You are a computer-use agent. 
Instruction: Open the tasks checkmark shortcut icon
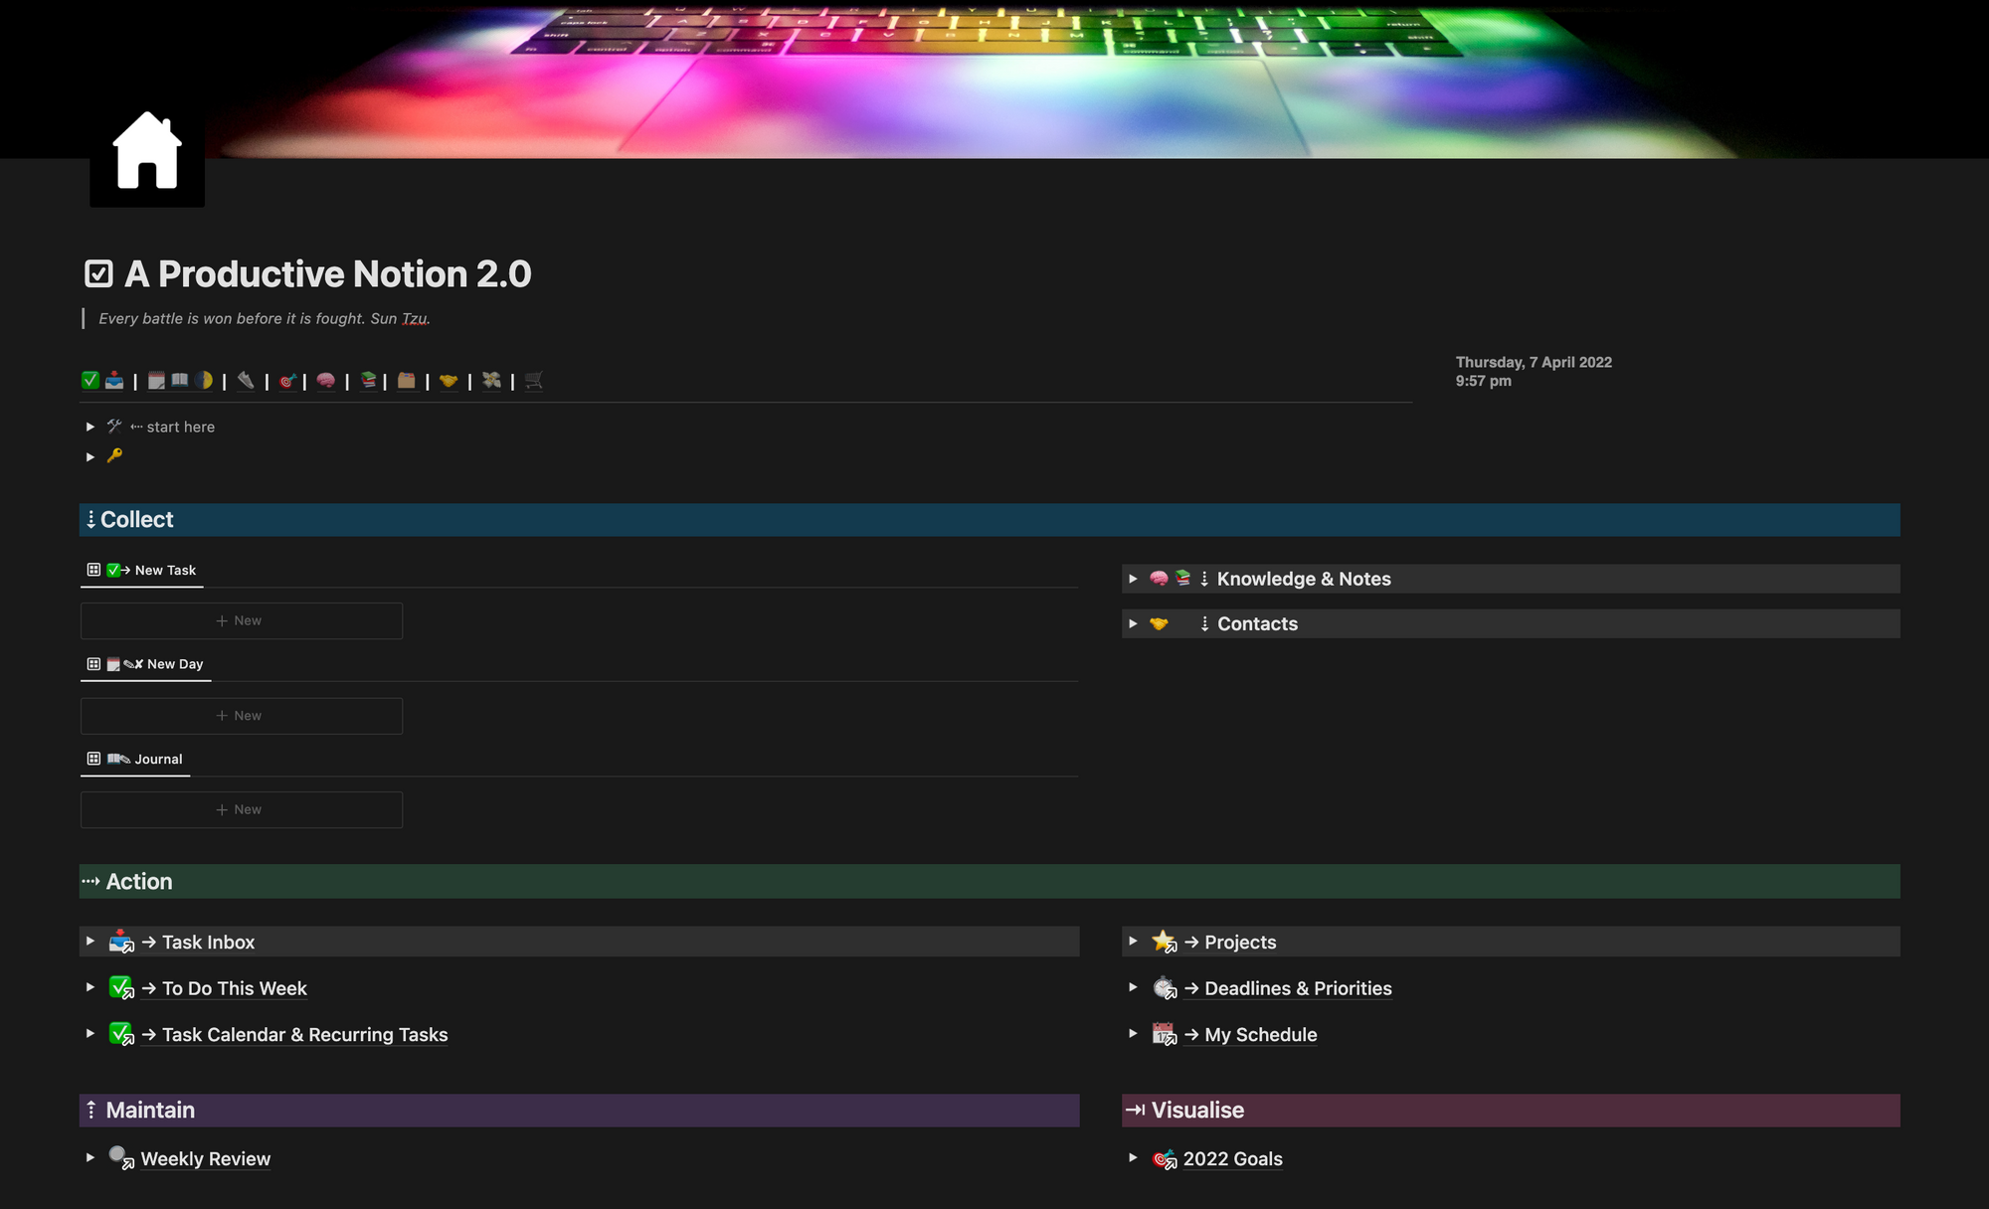tap(90, 380)
